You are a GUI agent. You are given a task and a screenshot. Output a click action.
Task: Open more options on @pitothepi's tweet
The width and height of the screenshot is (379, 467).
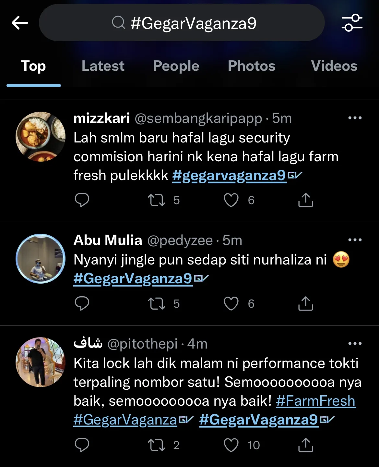point(355,343)
